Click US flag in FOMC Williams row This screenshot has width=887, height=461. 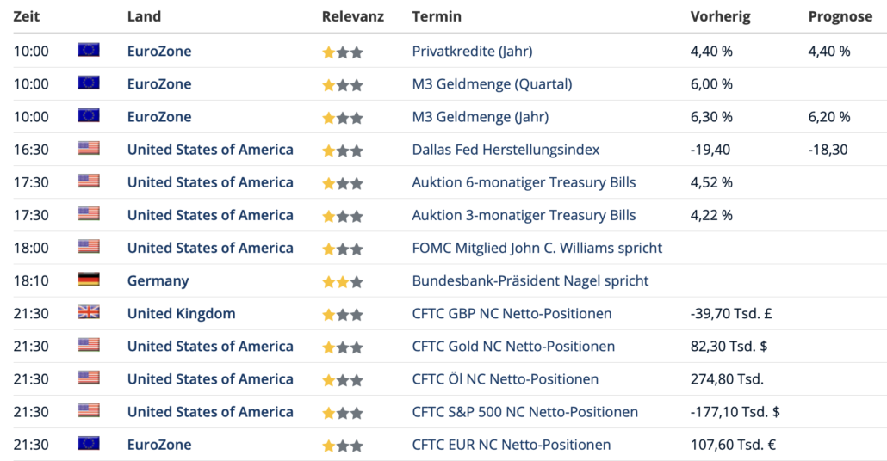(x=88, y=246)
